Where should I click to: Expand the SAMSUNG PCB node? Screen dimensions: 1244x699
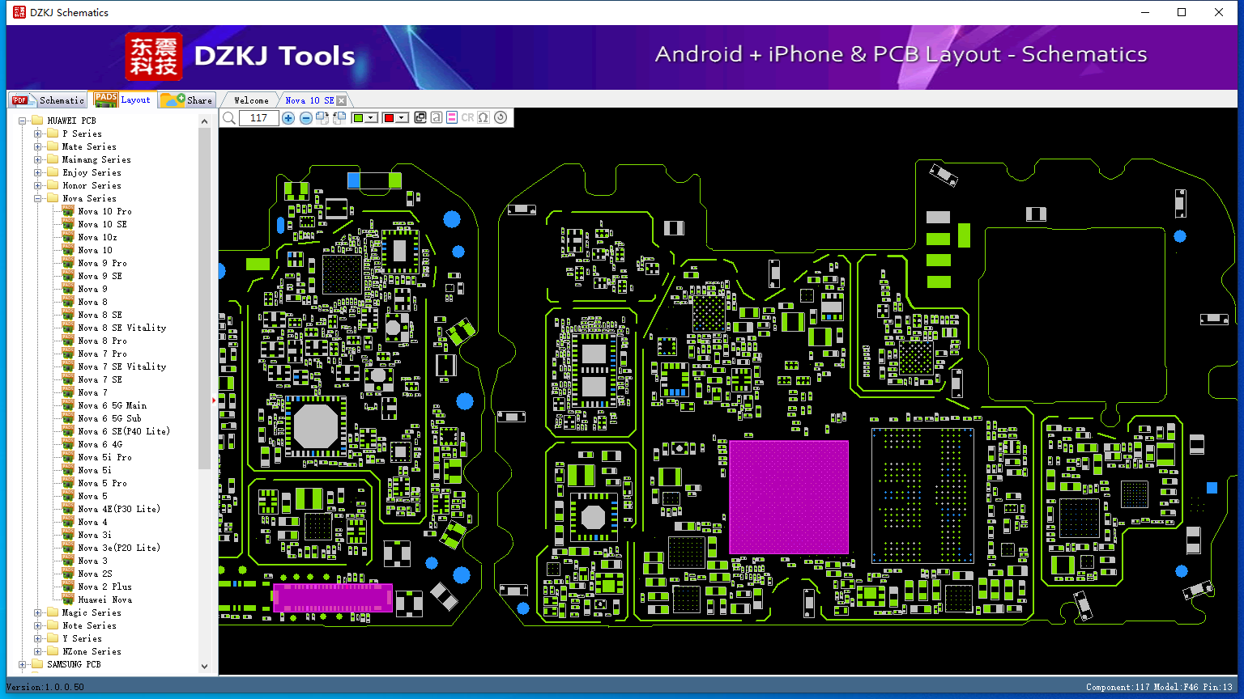click(23, 664)
